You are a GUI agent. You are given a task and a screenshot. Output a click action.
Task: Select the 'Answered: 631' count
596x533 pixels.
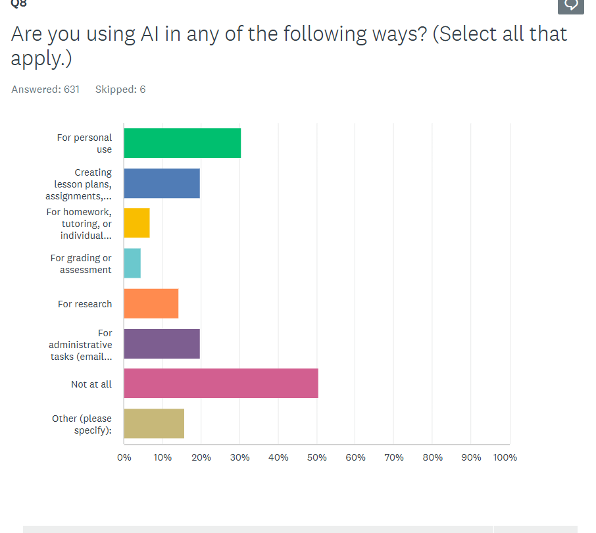pos(45,89)
